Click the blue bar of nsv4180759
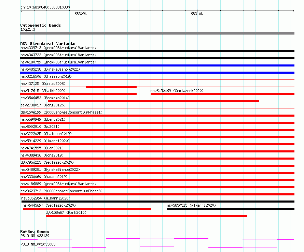304x252 pixels. (x=157, y=65)
